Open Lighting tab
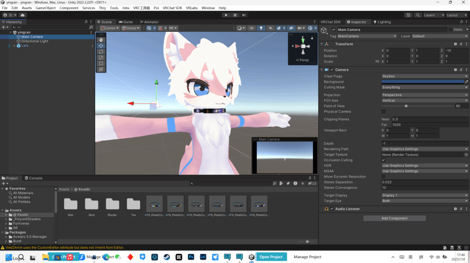470x263 pixels. [382, 22]
